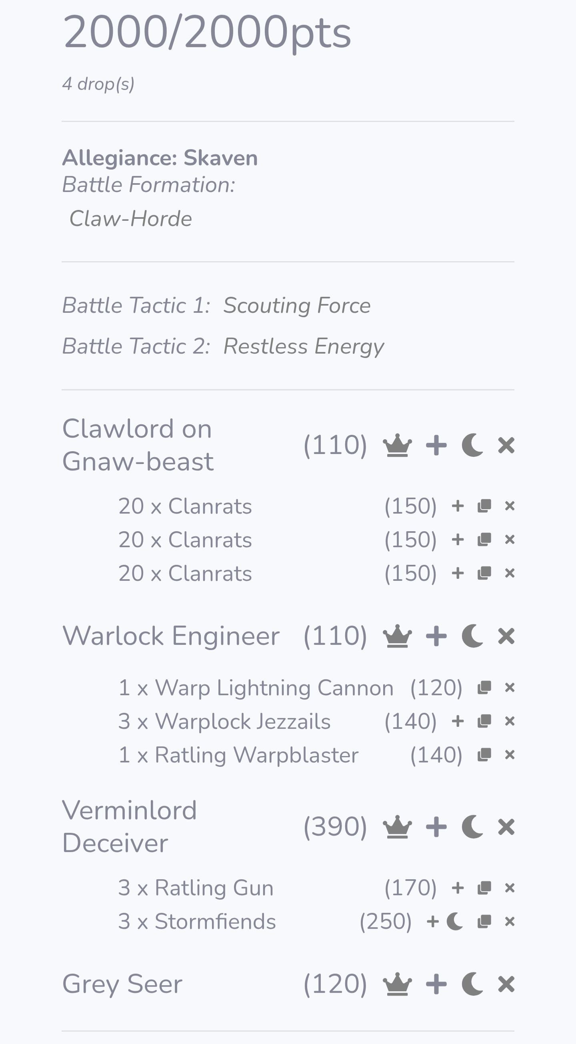The height and width of the screenshot is (1044, 576).
Task: Add unit to Grey Seer regiment
Action: (x=436, y=984)
